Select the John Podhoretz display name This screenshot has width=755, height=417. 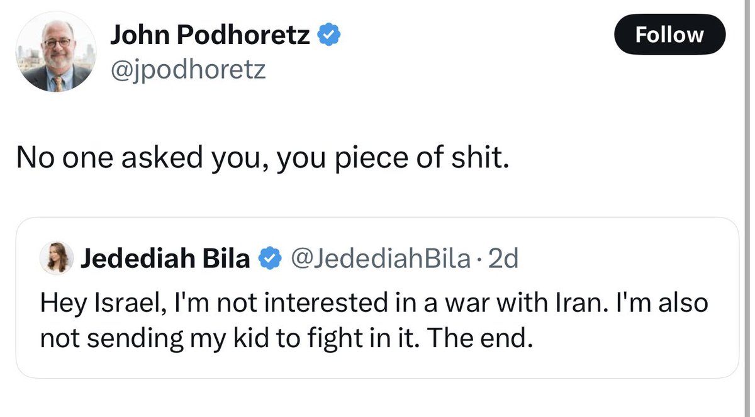(x=210, y=37)
